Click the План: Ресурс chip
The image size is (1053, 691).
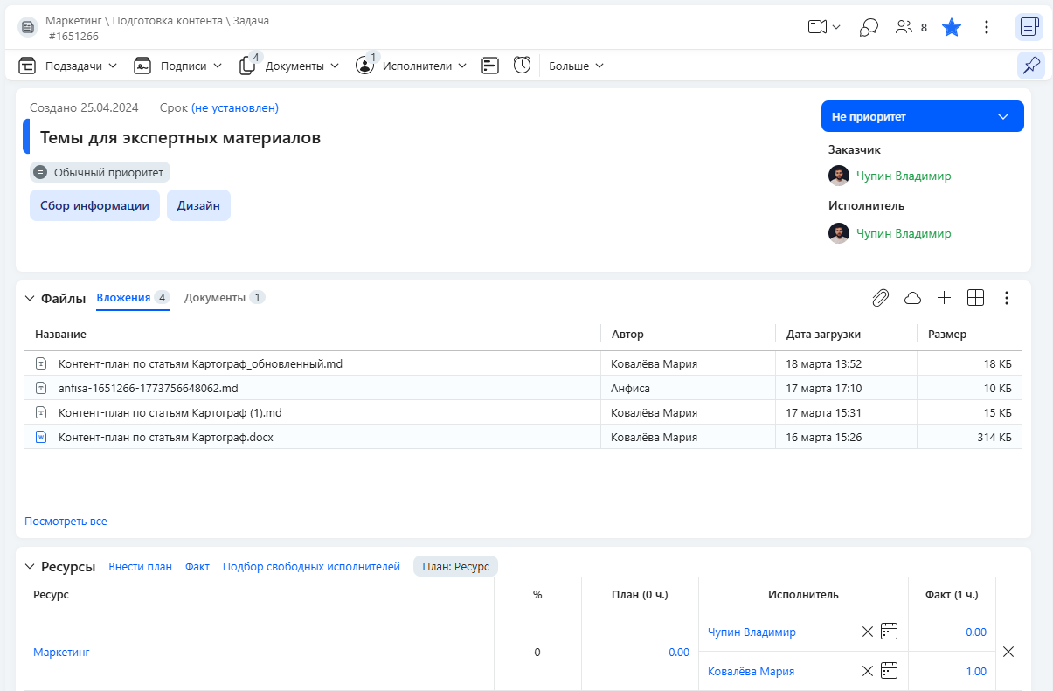coord(455,566)
